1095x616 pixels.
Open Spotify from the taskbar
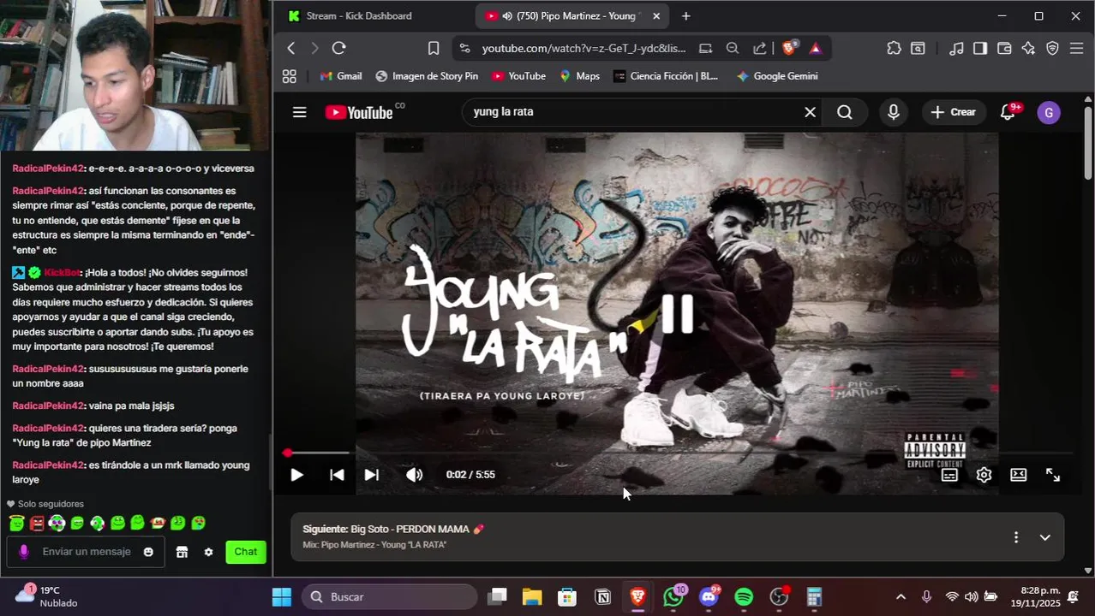(x=744, y=596)
